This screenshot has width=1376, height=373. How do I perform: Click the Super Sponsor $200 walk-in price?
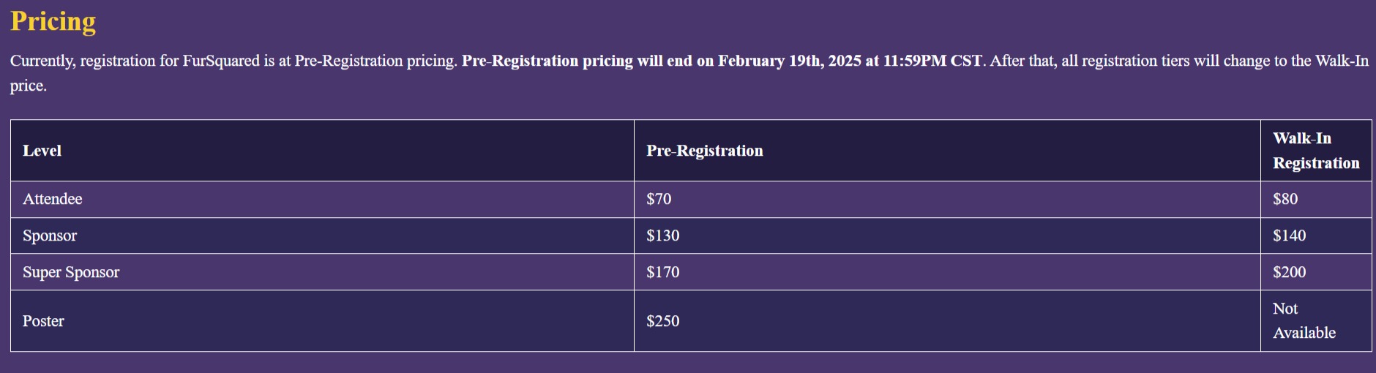pos(1289,272)
